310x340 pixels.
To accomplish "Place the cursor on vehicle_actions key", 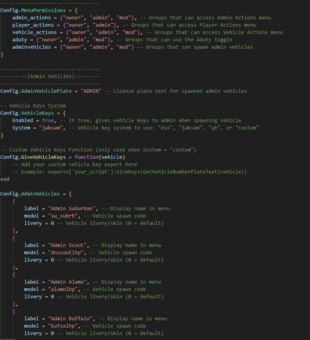I will [34, 32].
